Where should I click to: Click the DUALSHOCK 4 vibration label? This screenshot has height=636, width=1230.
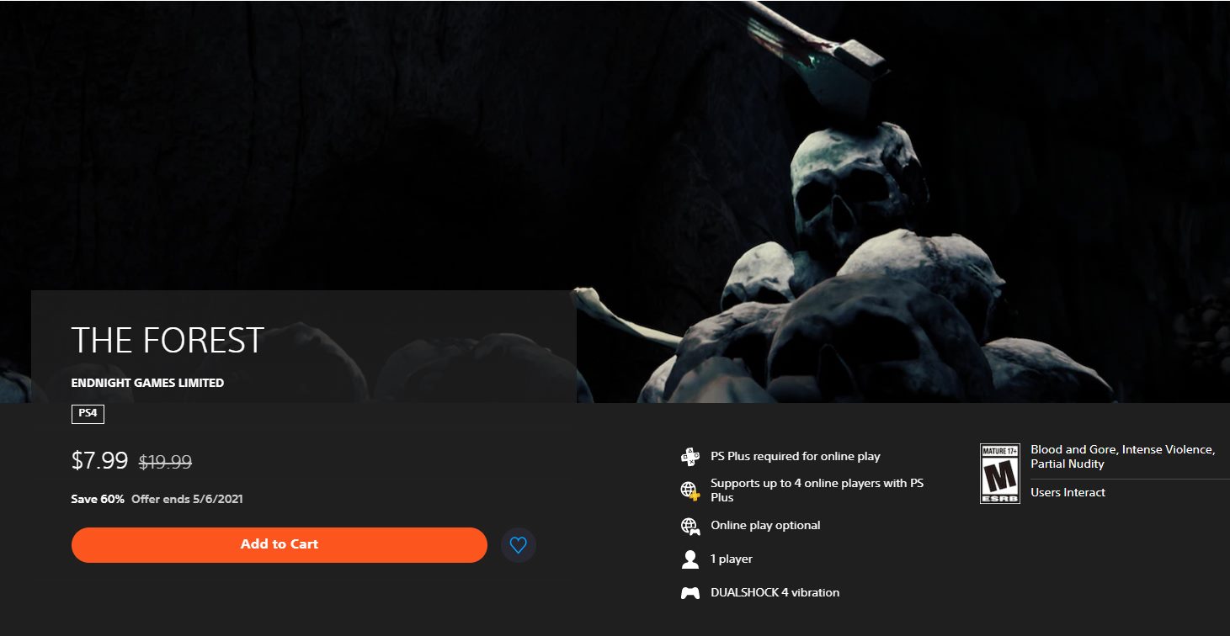(x=775, y=592)
